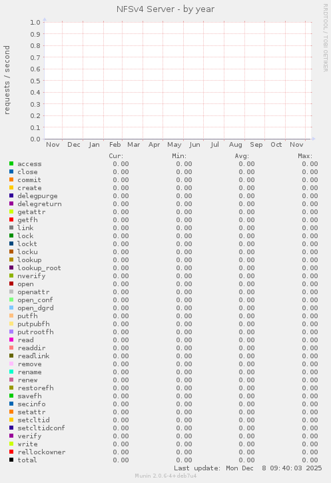Select the 'delegpurge' legend label
The image size is (331, 483).
pyautogui.click(x=37, y=196)
